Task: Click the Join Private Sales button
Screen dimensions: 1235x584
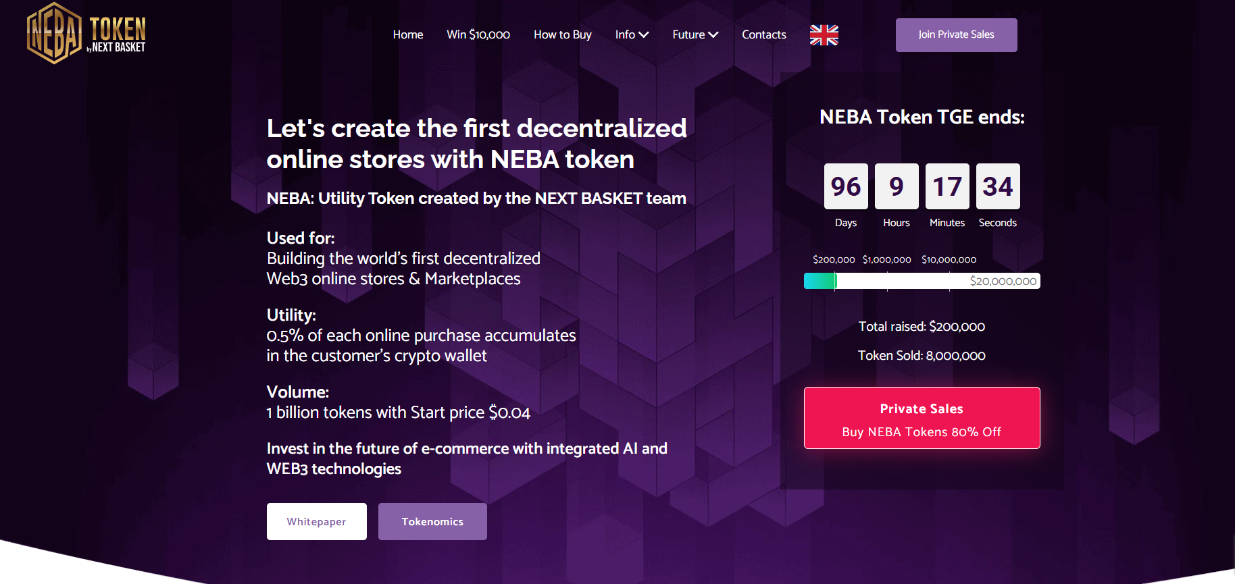Action: point(956,34)
